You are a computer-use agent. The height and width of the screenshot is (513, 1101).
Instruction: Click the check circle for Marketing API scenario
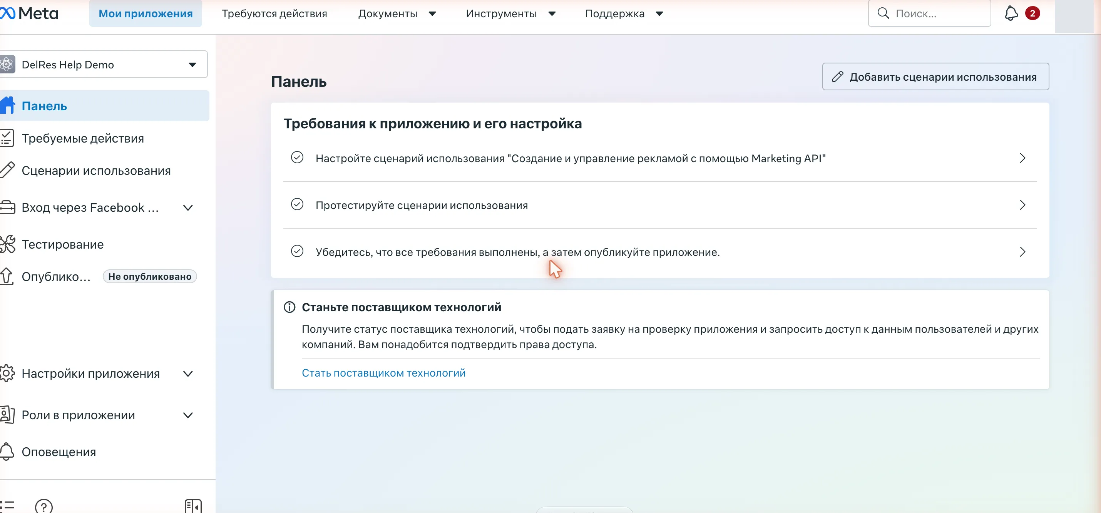[x=297, y=158]
